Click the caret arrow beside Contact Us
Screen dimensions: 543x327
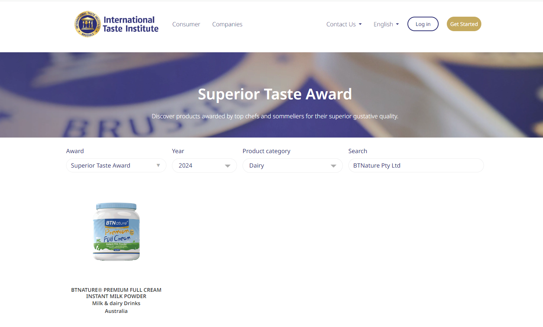coord(360,24)
